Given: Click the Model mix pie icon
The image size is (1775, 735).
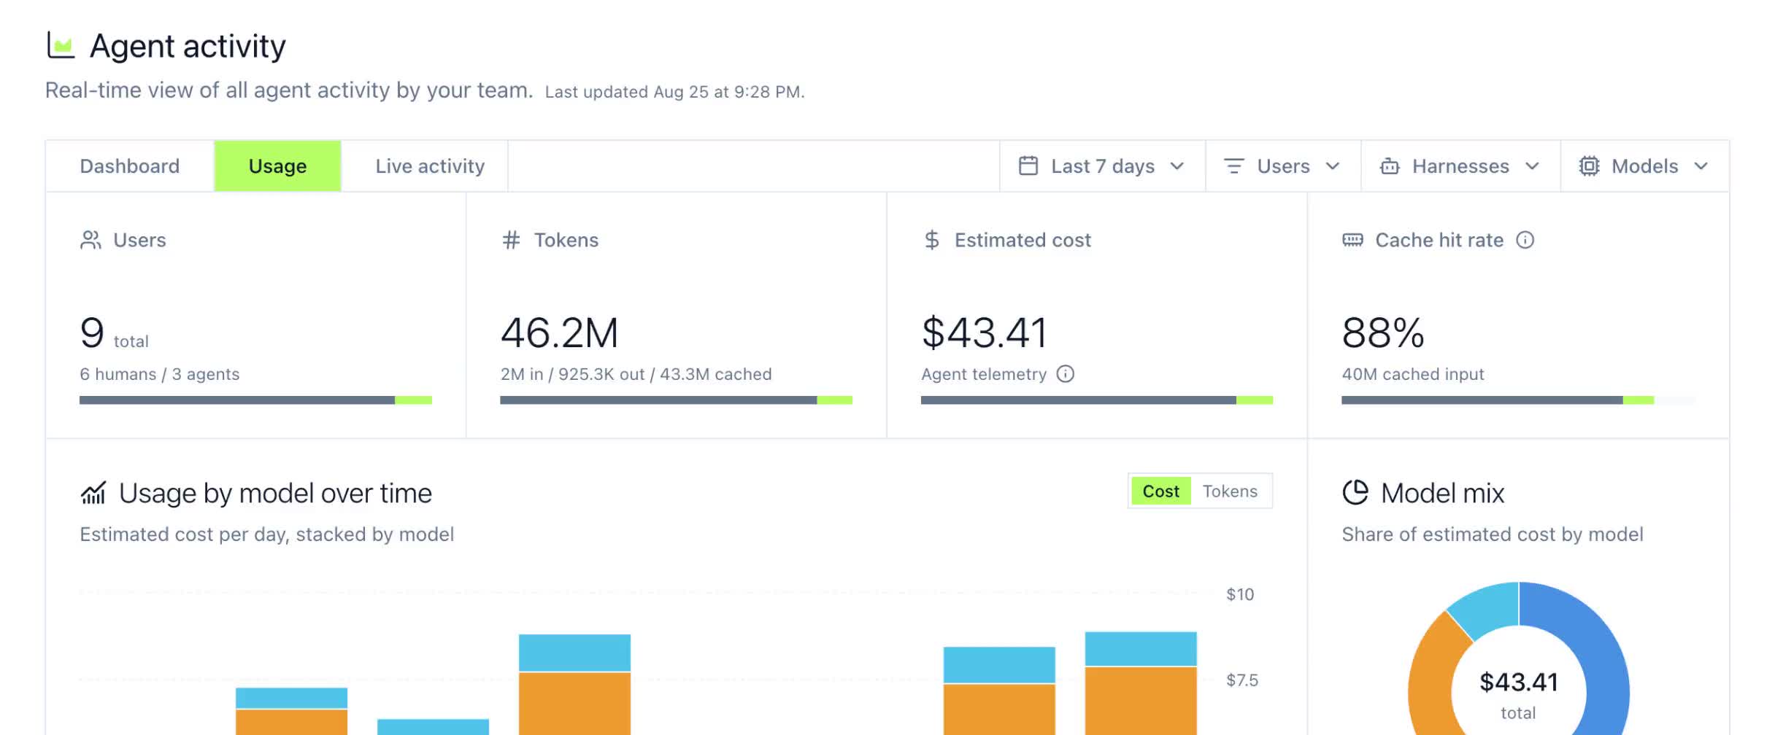Looking at the screenshot, I should click(1355, 492).
